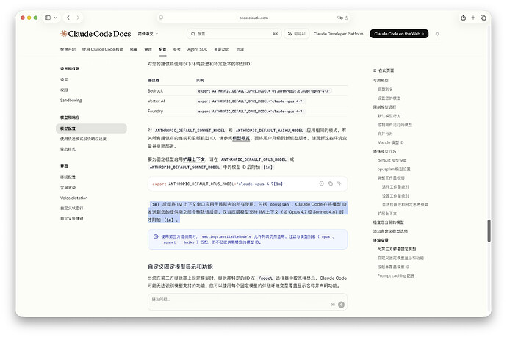
Task: Select the 配置 tab
Action: pyautogui.click(x=162, y=49)
